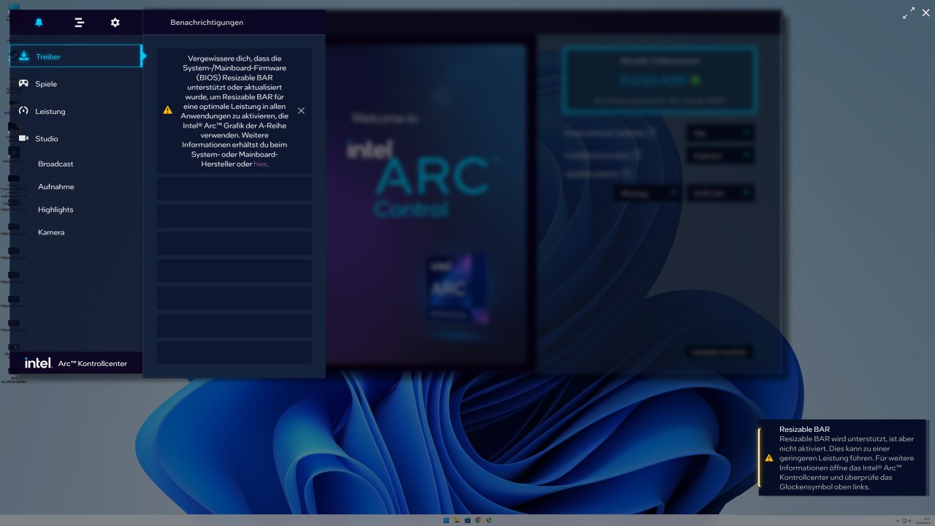Expand view with the diagonal arrows icon

909,13
